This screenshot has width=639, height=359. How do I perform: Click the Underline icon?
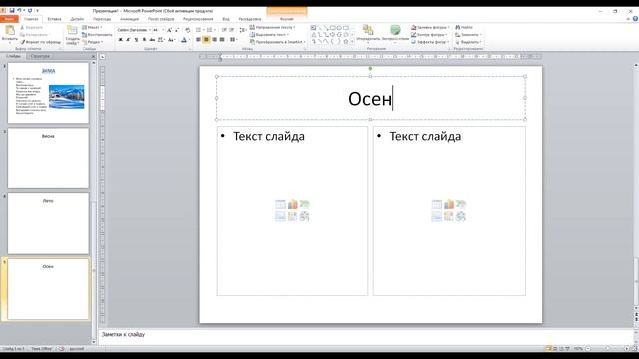(x=136, y=40)
